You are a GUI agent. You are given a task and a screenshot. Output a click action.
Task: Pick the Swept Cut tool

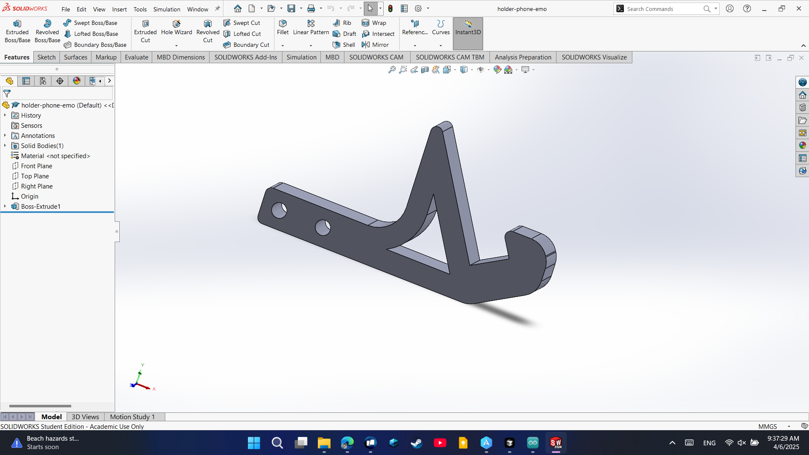pyautogui.click(x=242, y=23)
